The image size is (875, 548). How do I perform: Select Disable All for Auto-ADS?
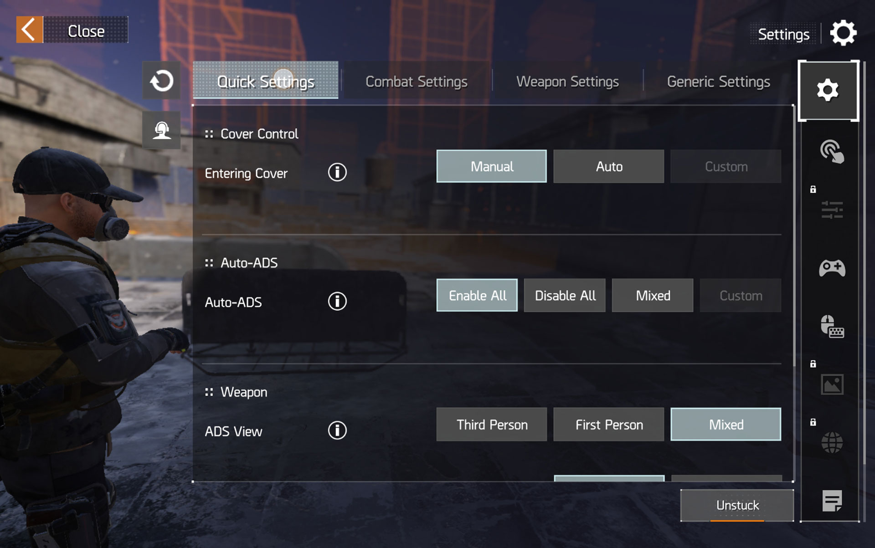[565, 296]
